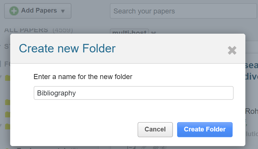The height and width of the screenshot is (149, 258).
Task: Click the multi-host tag filter
Action: point(129,32)
